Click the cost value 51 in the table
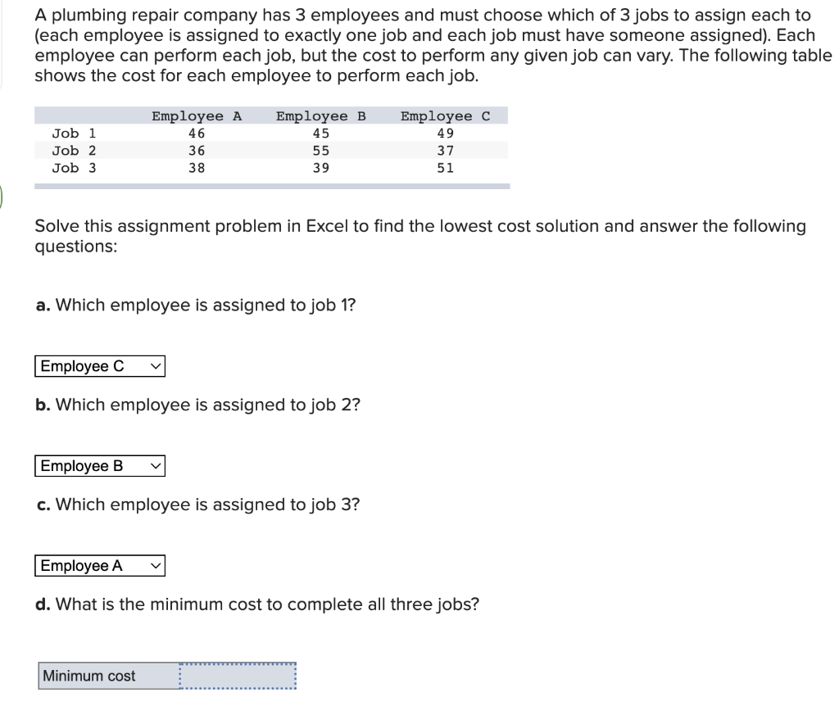The height and width of the screenshot is (715, 839). [x=445, y=168]
